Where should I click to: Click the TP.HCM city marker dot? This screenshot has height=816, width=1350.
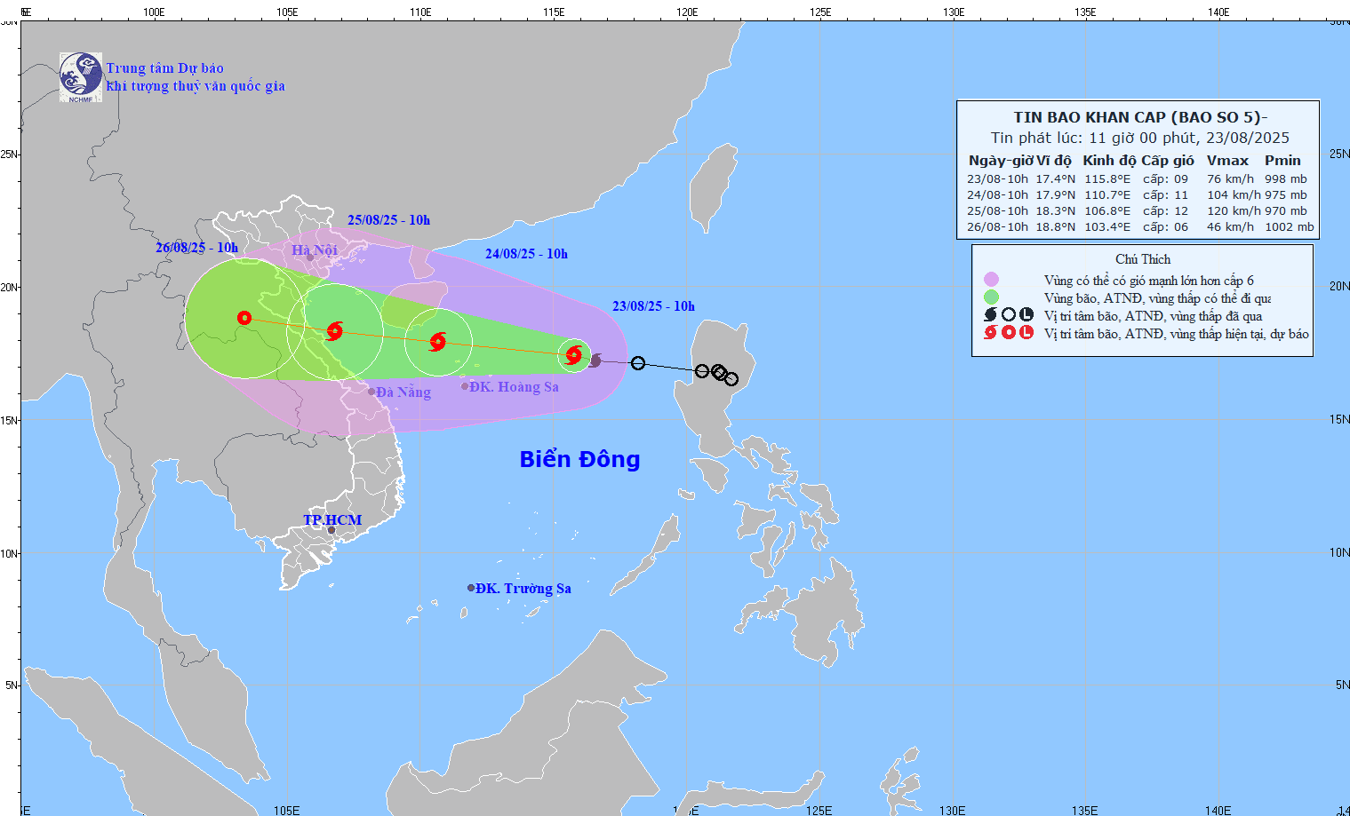pyautogui.click(x=332, y=531)
